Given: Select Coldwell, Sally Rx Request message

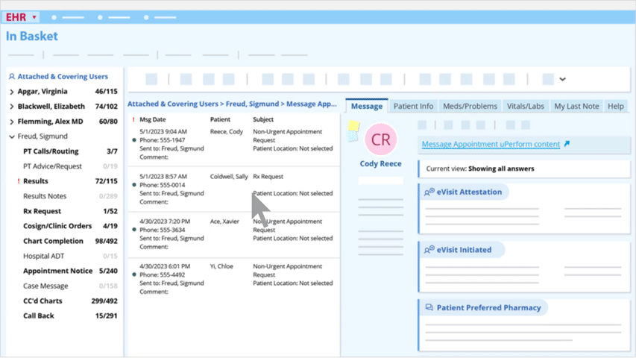Looking at the screenshot, I should (234, 189).
